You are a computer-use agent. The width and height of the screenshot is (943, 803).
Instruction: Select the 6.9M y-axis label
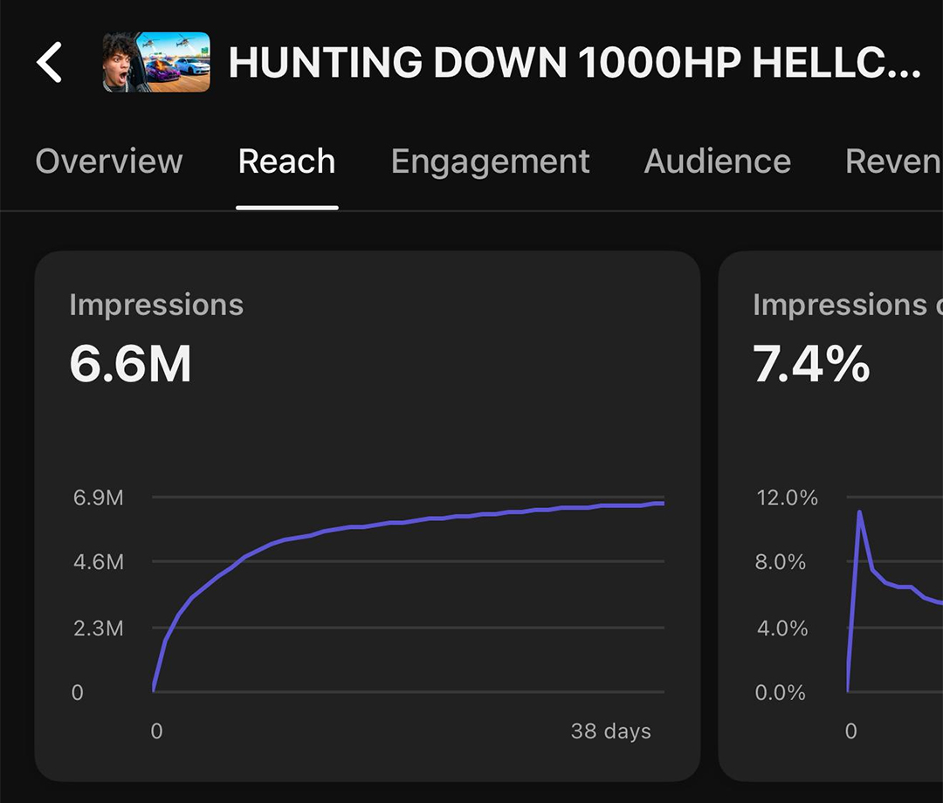[99, 498]
